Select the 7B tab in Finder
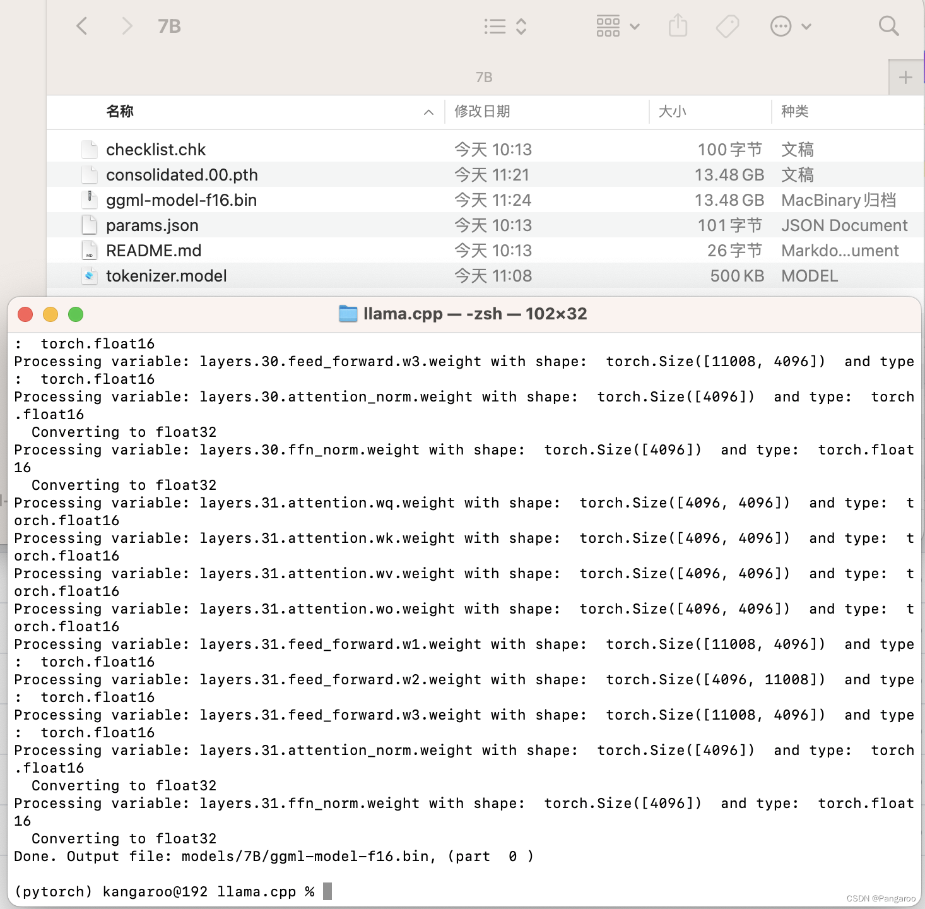Viewport: 925px width, 909px height. (484, 77)
